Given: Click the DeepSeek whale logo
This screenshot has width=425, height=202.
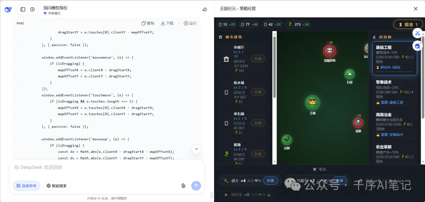Looking at the screenshot, I should [x=8, y=9].
